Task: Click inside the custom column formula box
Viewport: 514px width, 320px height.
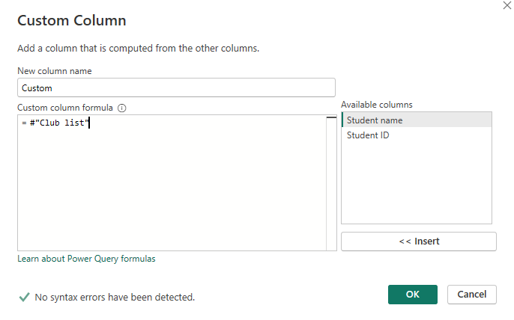Action: tap(172, 187)
